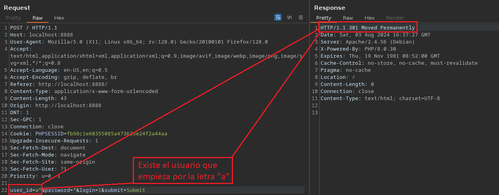Viewport: 499px width, 195px height.
Task: Click the User-Agent header line
Action: coord(139,42)
